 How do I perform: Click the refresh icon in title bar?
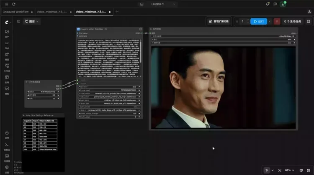click(14, 4)
